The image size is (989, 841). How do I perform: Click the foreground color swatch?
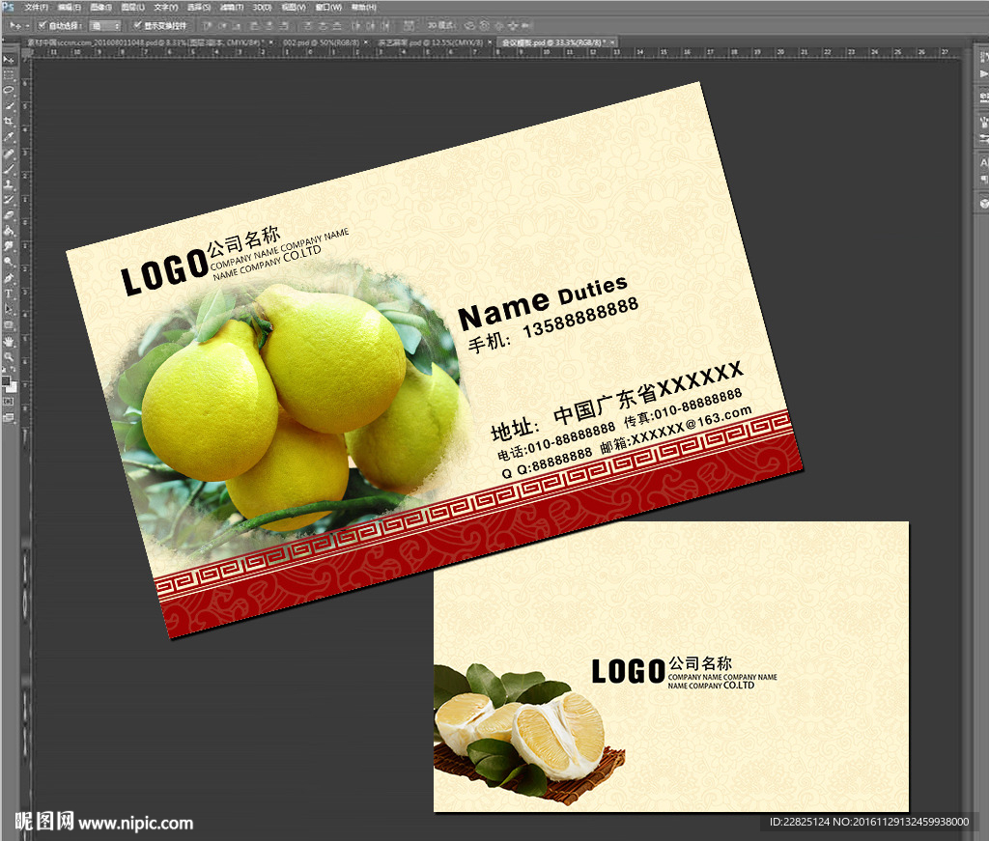(7, 380)
